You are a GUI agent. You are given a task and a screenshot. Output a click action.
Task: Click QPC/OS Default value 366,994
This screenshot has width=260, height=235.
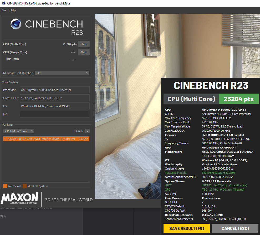point(207,211)
